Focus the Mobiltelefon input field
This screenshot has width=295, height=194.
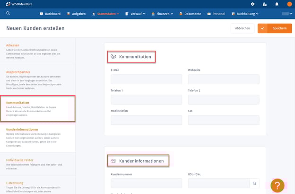[x=146, y=120]
